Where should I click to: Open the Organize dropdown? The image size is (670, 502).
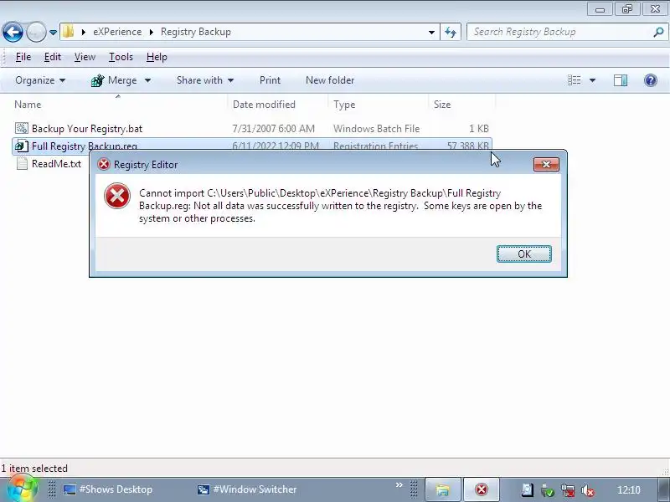[x=40, y=80]
